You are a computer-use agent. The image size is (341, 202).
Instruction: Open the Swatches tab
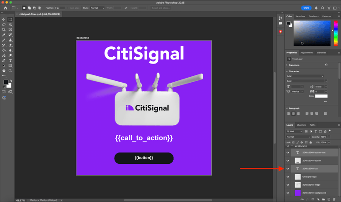pyautogui.click(x=300, y=16)
